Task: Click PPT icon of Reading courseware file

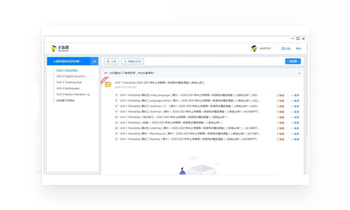Action: [117, 139]
